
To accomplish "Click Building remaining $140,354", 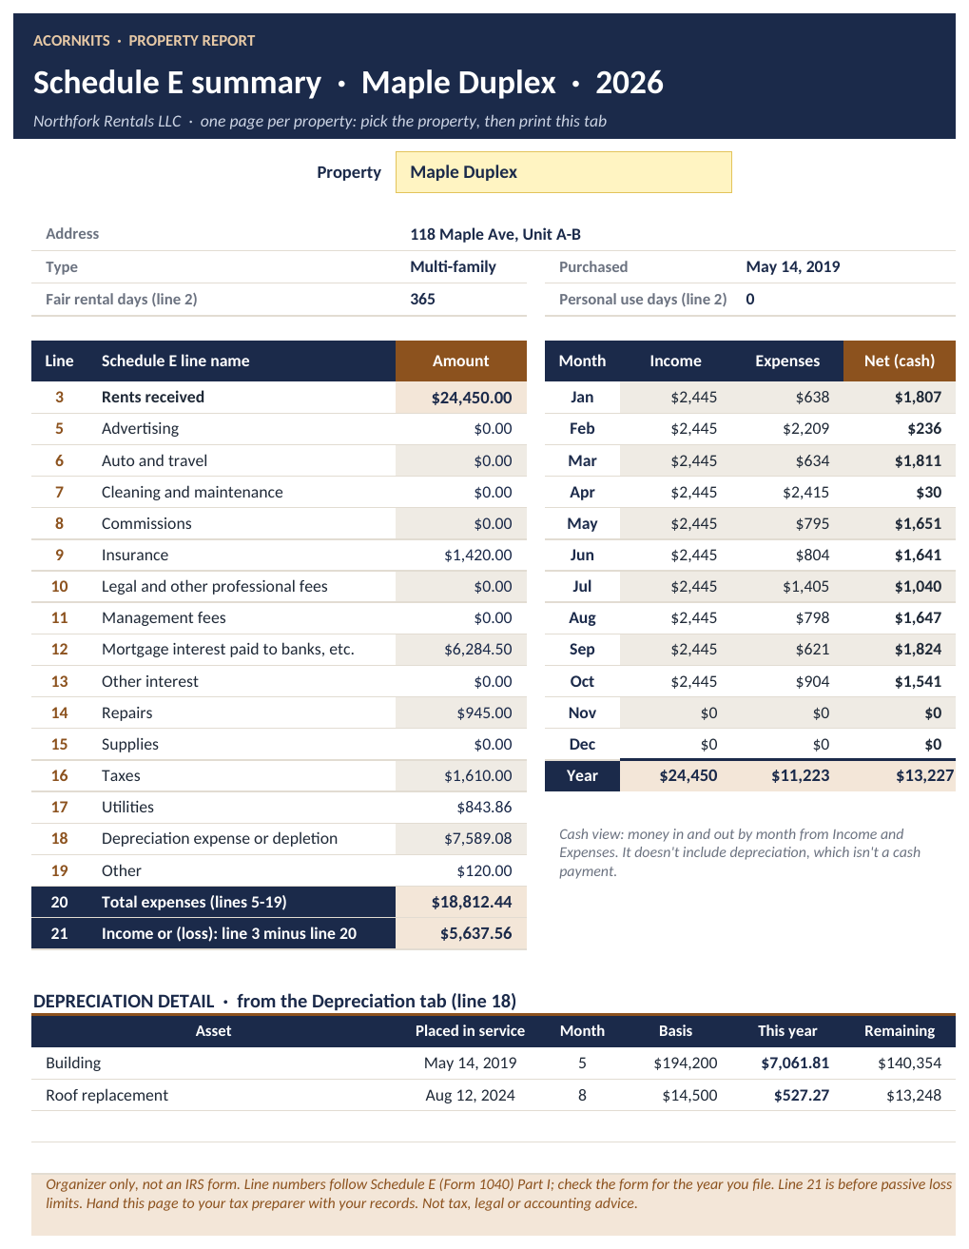I will click(909, 1063).
